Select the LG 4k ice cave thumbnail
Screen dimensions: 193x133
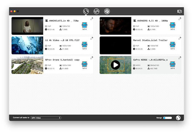click(x=27, y=45)
